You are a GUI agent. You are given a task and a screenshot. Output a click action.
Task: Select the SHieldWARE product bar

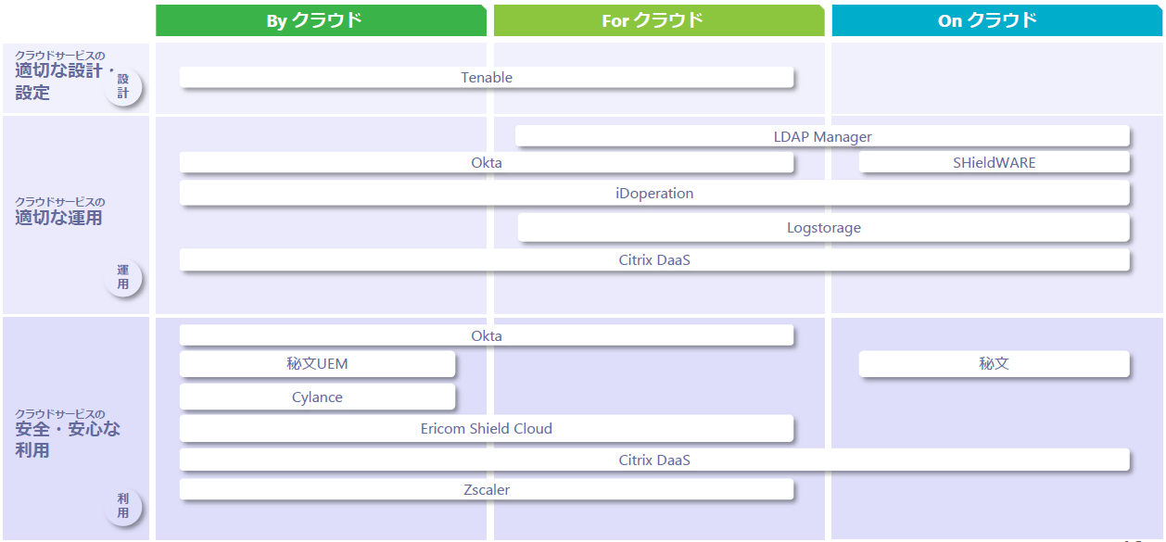995,163
